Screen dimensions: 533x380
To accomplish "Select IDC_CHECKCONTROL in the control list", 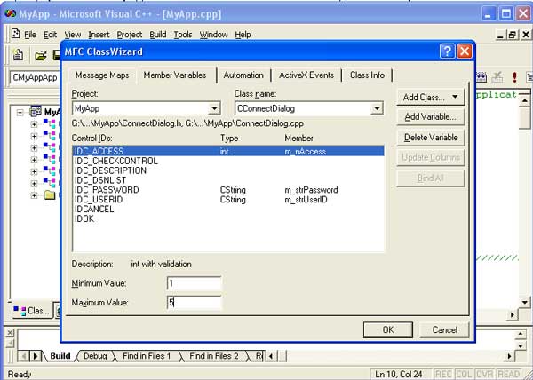I will 115,161.
